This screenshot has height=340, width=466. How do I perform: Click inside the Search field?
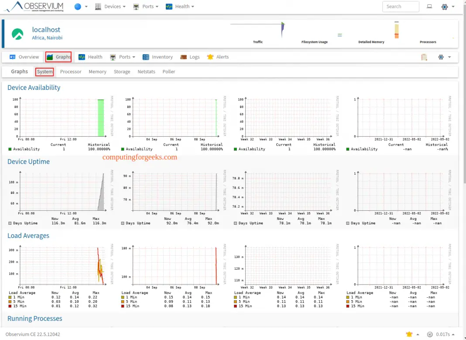400,6
